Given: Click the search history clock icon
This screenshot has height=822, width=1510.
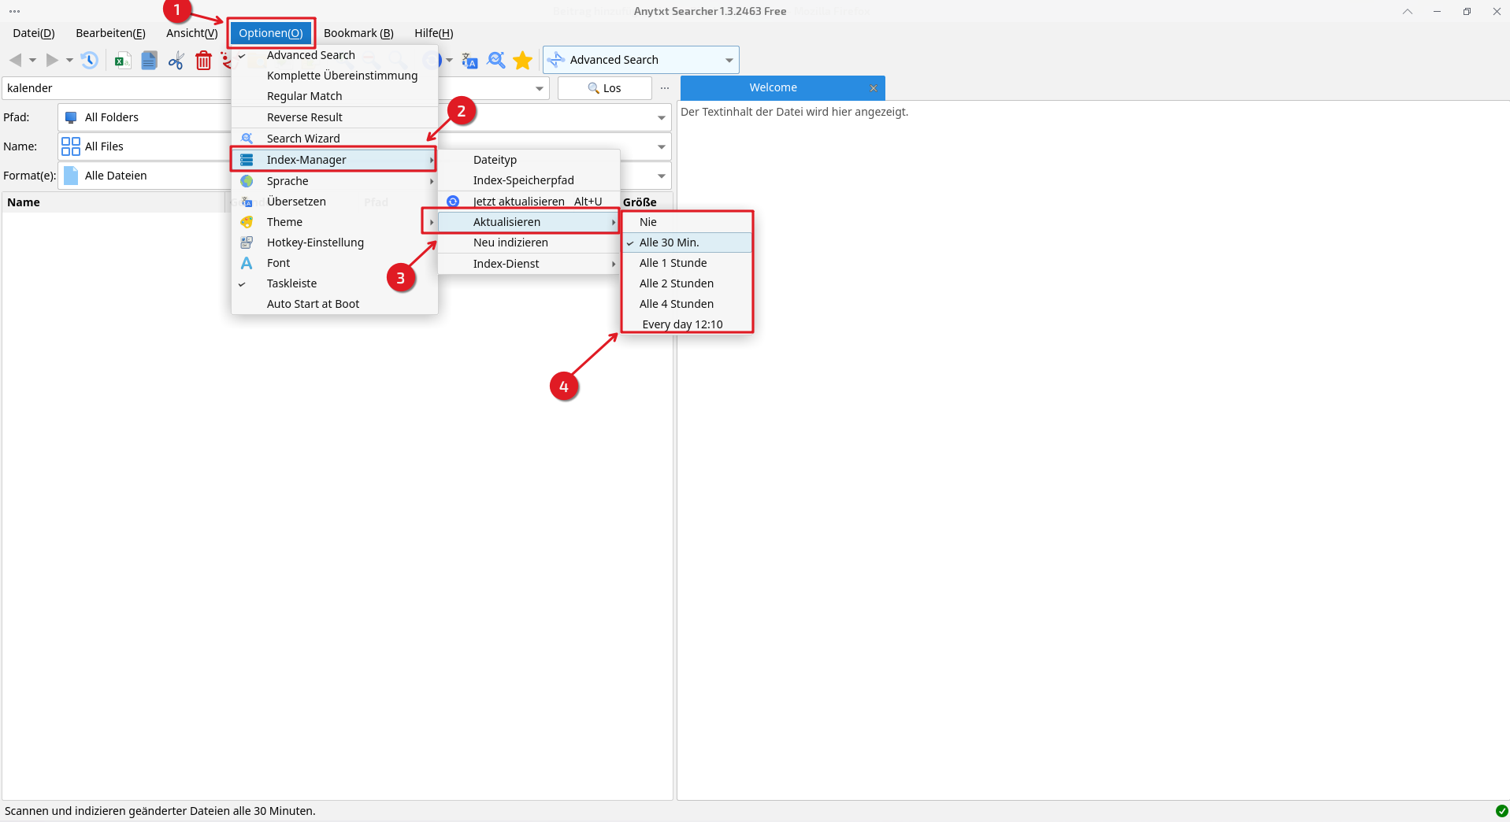Looking at the screenshot, I should [89, 60].
